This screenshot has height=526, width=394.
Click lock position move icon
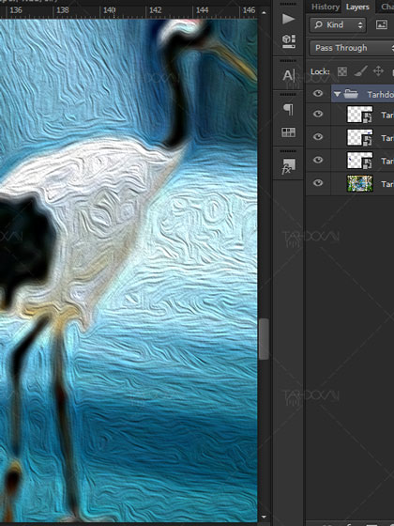tap(378, 71)
